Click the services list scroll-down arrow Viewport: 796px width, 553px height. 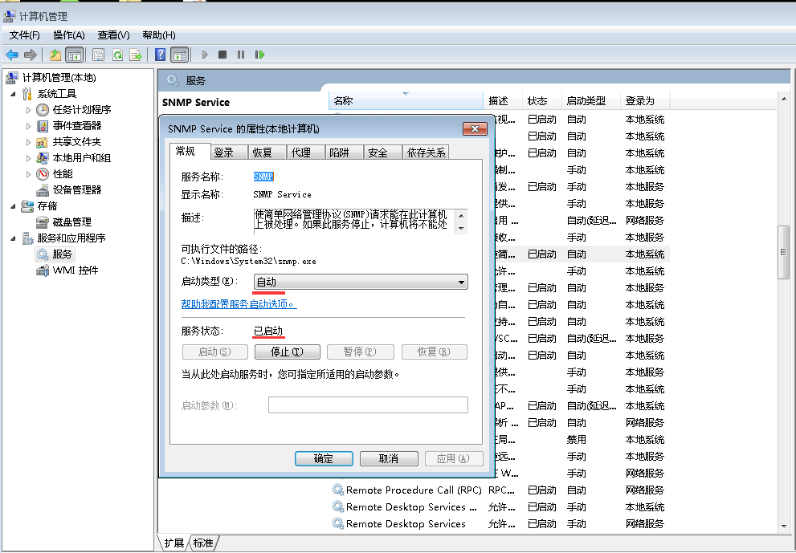tap(783, 527)
